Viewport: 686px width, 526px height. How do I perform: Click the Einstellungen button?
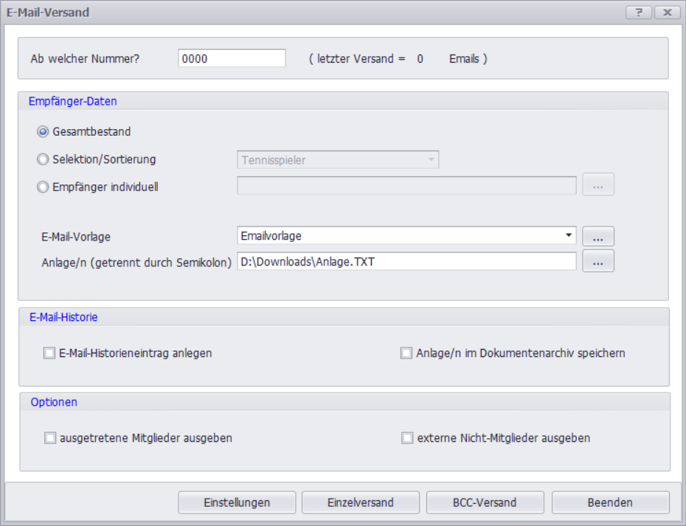click(x=237, y=502)
